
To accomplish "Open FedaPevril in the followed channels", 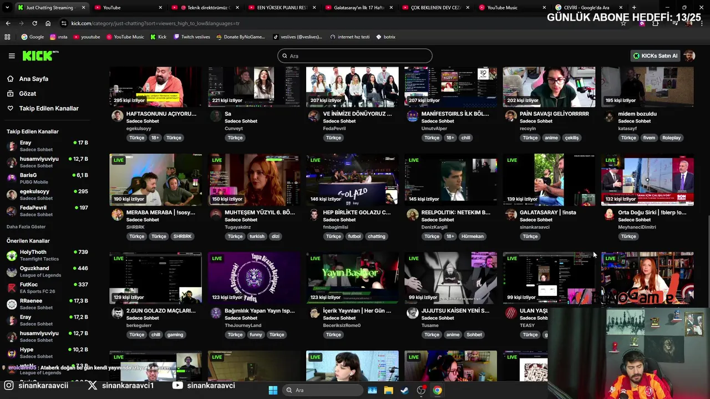I will click(47, 211).
